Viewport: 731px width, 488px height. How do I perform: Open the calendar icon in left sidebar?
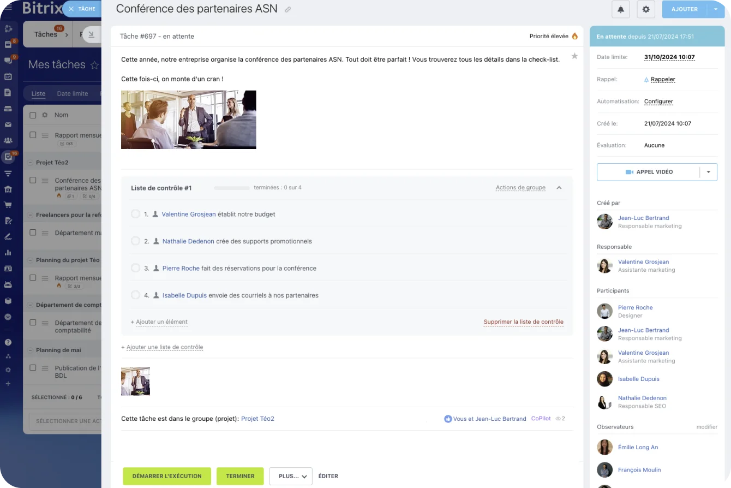pyautogui.click(x=8, y=76)
